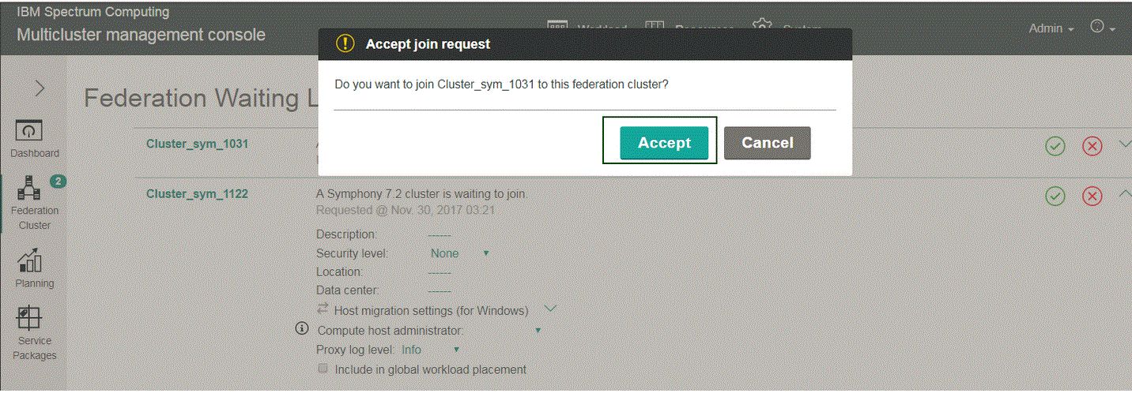The width and height of the screenshot is (1132, 393).
Task: Accept Cluster_sym_1031 with green check icon
Action: tap(1055, 146)
